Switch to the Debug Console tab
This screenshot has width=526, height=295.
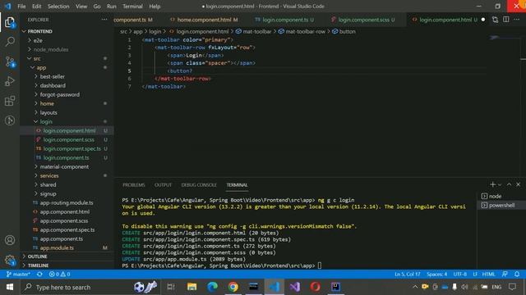point(199,185)
